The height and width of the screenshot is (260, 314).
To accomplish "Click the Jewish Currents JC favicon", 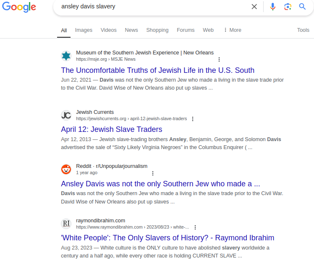I will (66, 115).
